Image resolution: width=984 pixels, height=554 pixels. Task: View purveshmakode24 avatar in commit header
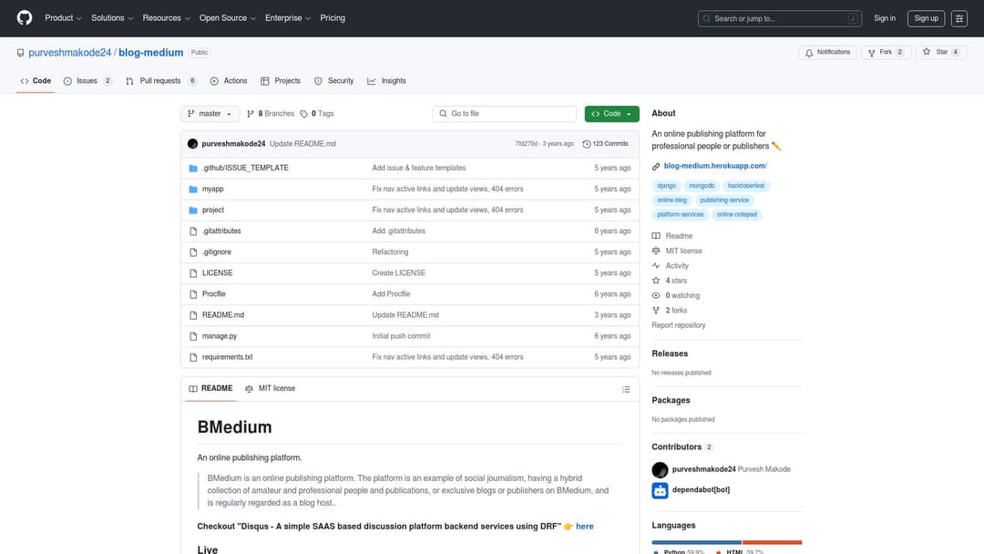click(192, 144)
